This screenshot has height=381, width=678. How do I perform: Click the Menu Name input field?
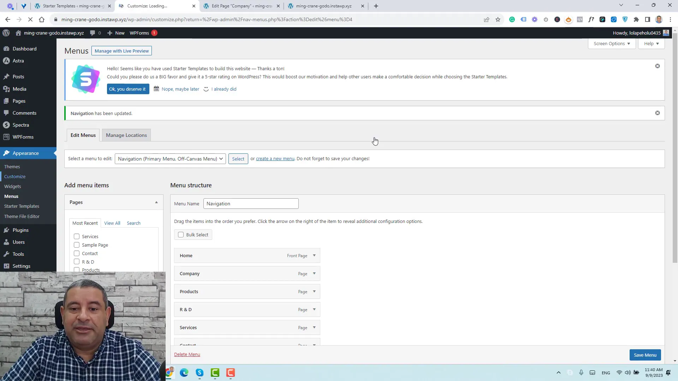coord(251,203)
